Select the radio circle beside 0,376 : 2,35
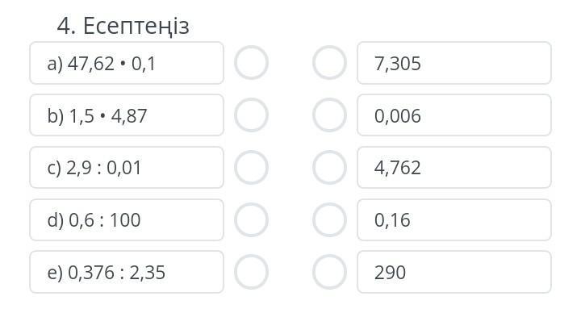 click(251, 272)
